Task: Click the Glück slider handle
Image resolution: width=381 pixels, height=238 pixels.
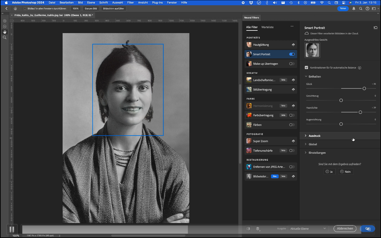Action: tap(364, 88)
